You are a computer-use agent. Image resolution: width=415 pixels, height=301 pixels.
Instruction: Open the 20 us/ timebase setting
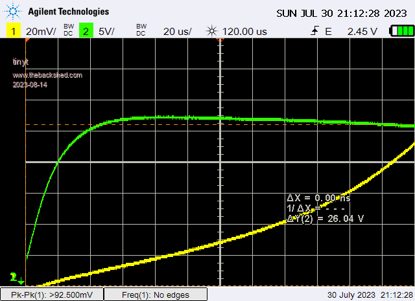[177, 31]
